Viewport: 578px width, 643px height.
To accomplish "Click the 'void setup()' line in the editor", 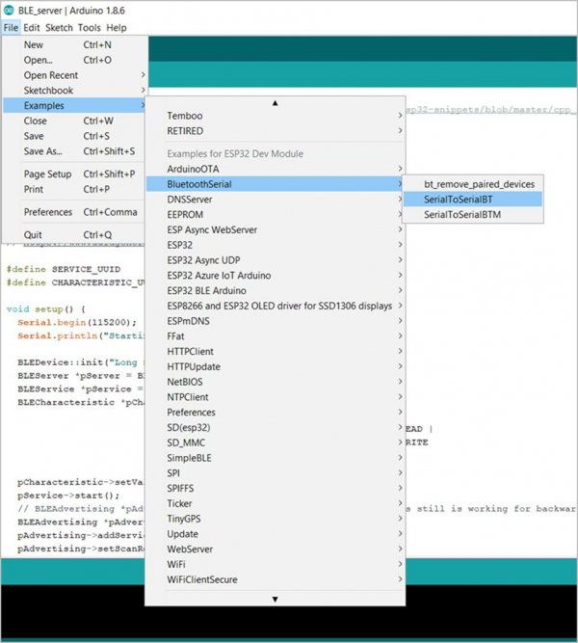I will (45, 309).
